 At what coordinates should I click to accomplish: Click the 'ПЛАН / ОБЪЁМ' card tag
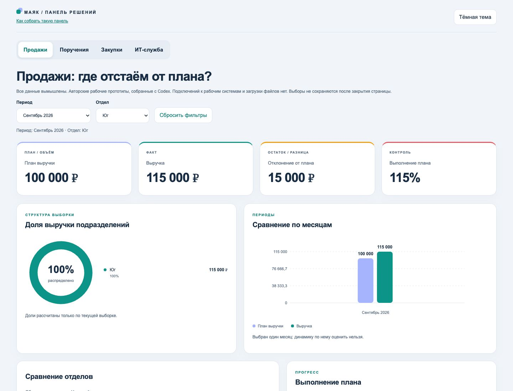(x=39, y=152)
